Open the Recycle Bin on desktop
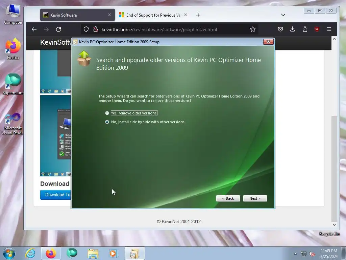The width and height of the screenshot is (346, 260). coord(329,234)
